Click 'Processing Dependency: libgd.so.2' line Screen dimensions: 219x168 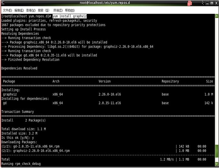77,47
